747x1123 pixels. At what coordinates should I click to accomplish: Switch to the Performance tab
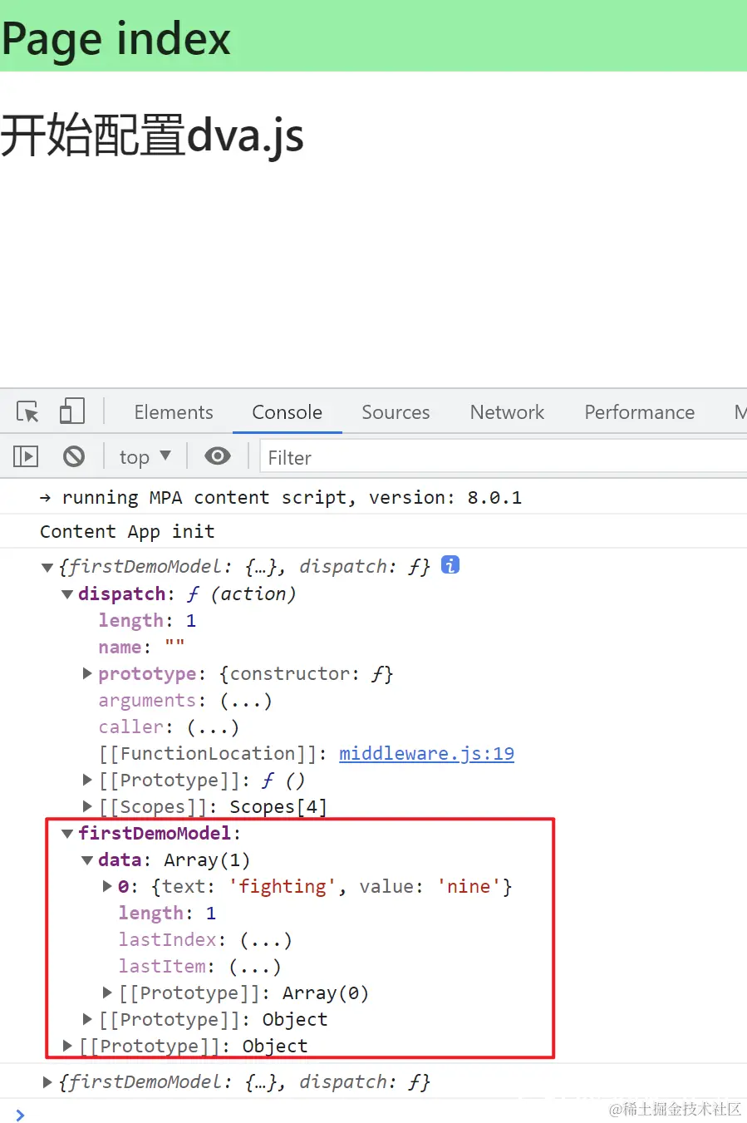[x=639, y=412]
